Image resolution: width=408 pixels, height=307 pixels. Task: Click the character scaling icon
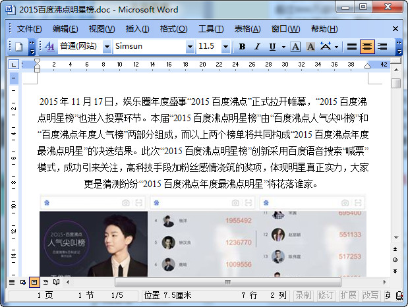pos(326,46)
